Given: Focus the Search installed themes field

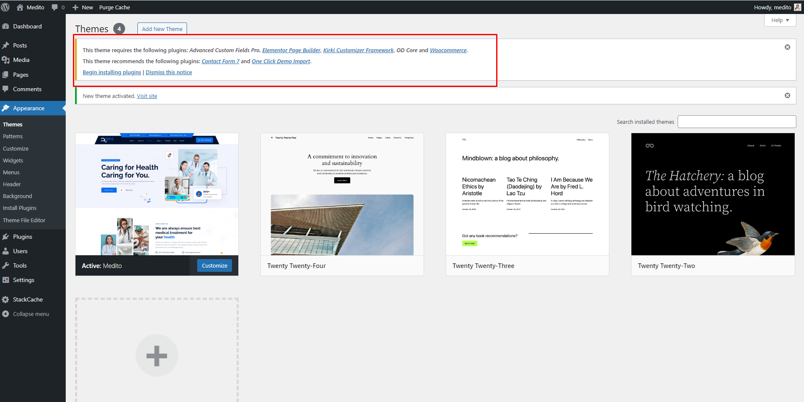Looking at the screenshot, I should click(x=736, y=122).
